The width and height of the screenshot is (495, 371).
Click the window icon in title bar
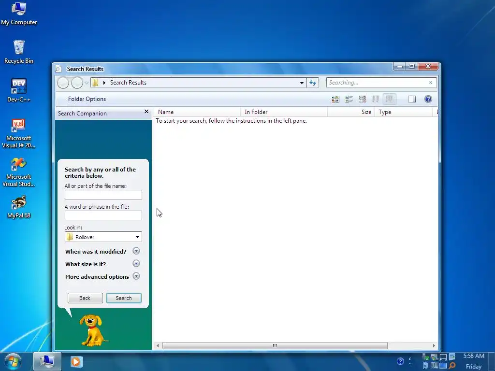pos(58,69)
